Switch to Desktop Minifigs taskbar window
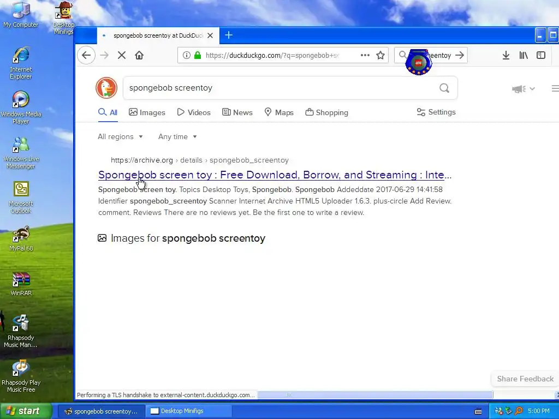 coord(188,411)
